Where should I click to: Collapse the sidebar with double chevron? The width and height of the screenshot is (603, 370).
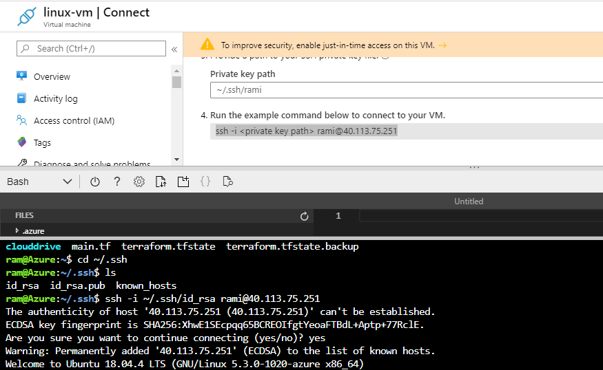tap(174, 50)
